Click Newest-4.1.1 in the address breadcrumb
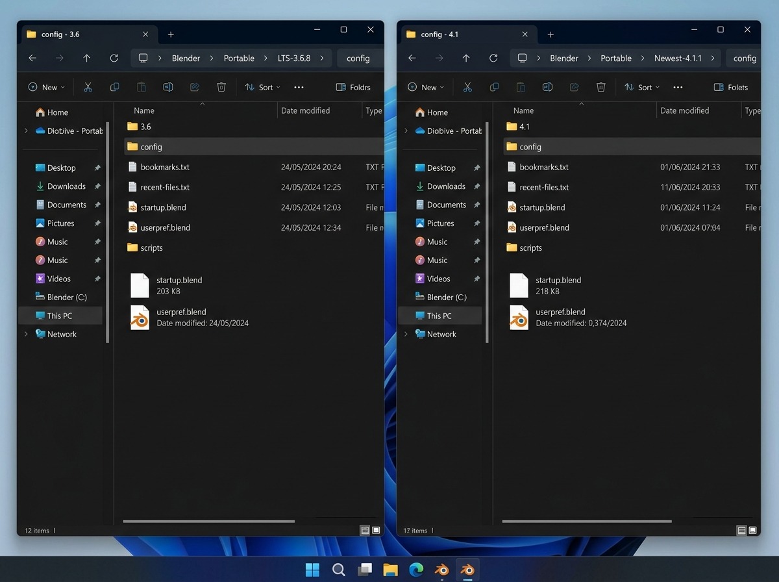This screenshot has height=582, width=779. click(x=678, y=58)
